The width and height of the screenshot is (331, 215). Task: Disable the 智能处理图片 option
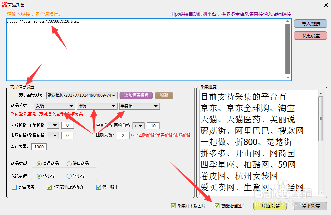217,205
